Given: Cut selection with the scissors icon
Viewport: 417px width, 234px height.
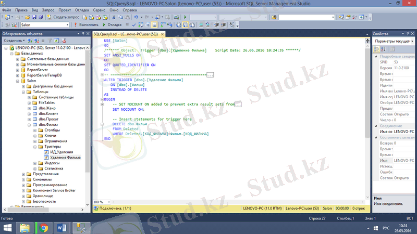Looking at the screenshot, I should click(114, 17).
